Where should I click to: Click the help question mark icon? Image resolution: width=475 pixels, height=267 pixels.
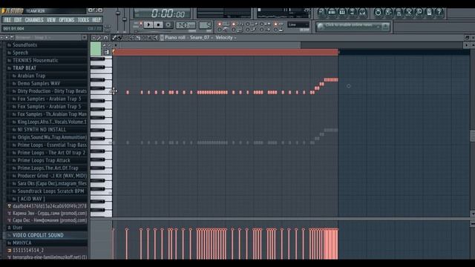(439, 13)
